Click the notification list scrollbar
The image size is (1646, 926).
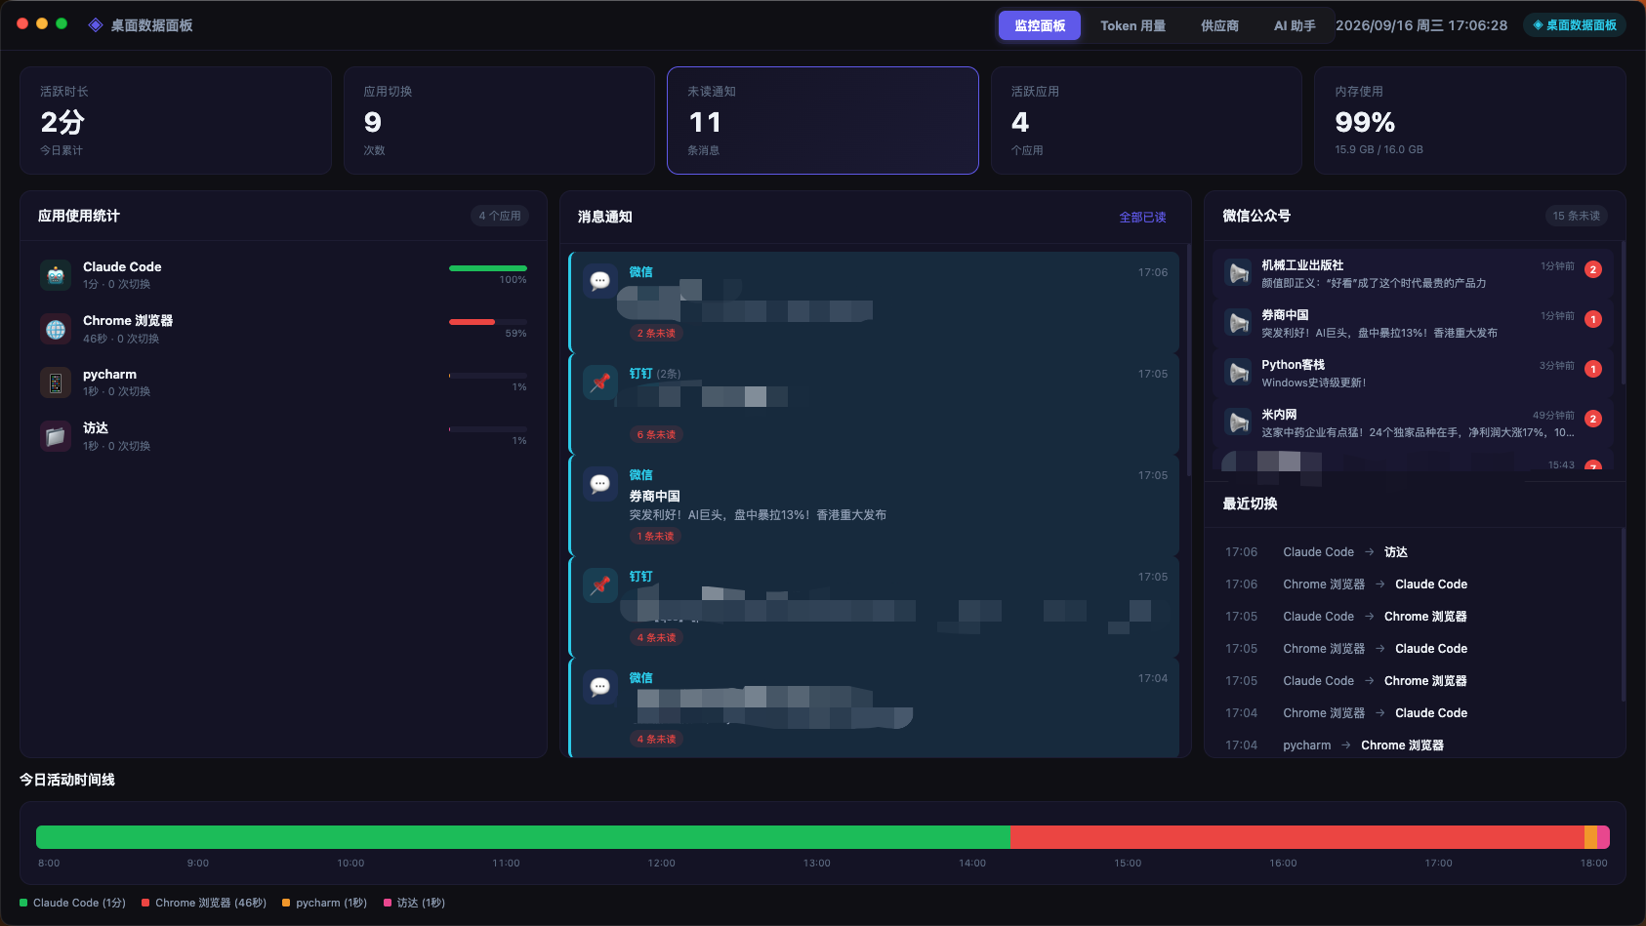click(1188, 360)
